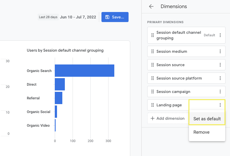Click drag handle for Session medium

pos(153,51)
